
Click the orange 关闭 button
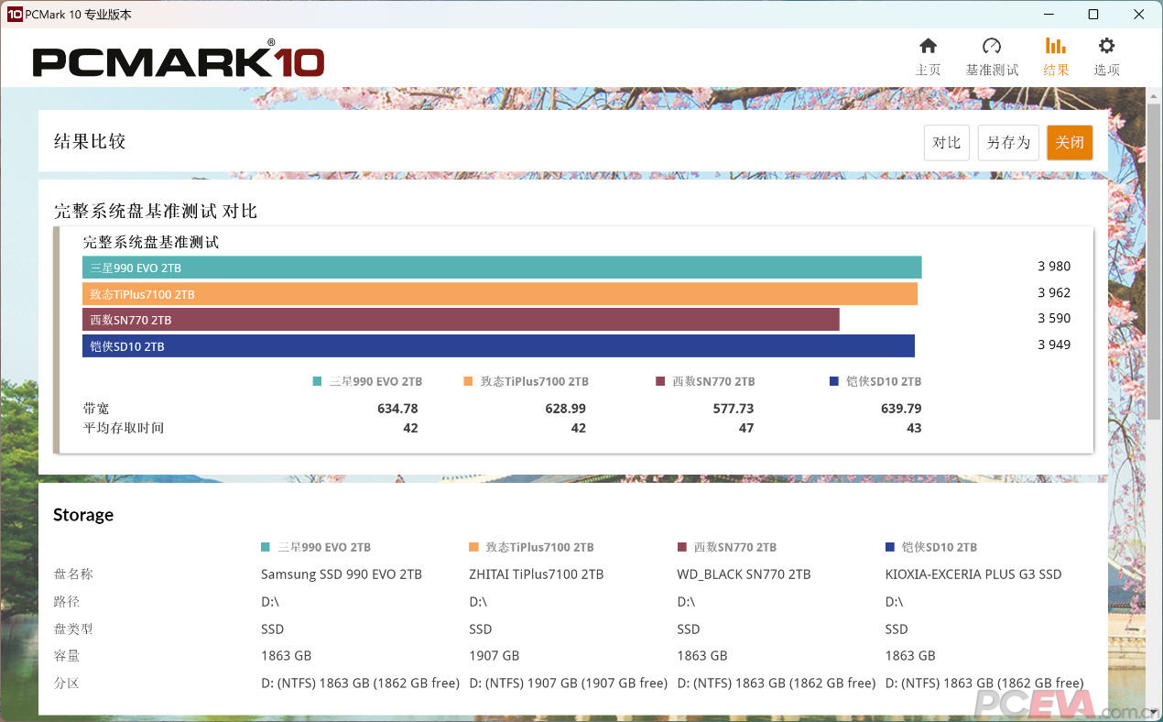pyautogui.click(x=1070, y=142)
